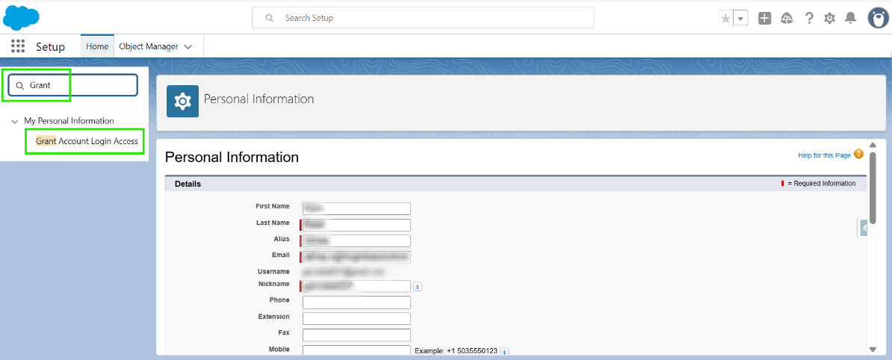
Task: Click the Email field
Action: click(356, 257)
